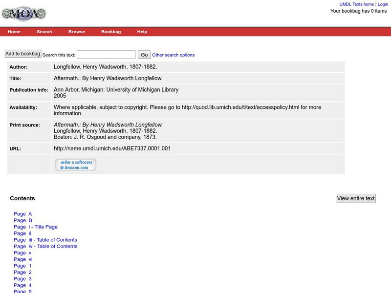Click order a softcover Amazon button
This screenshot has height=293, width=391.
tap(76, 165)
